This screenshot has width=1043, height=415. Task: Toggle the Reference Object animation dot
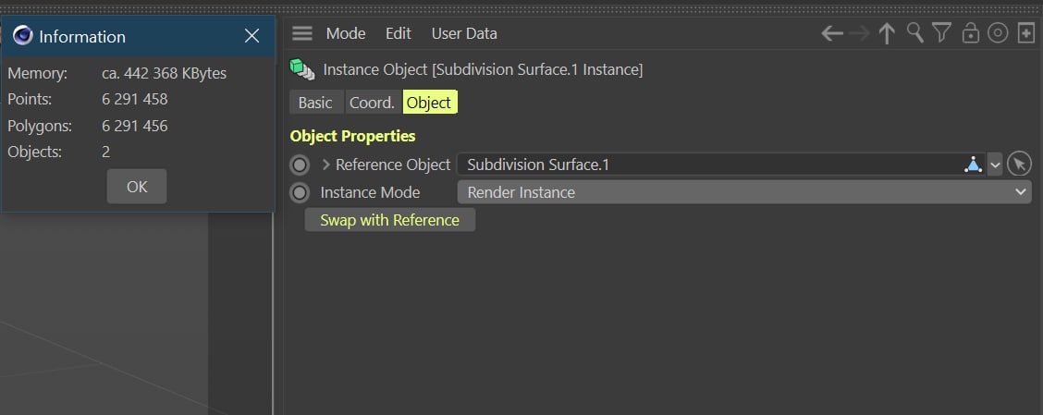(x=300, y=165)
